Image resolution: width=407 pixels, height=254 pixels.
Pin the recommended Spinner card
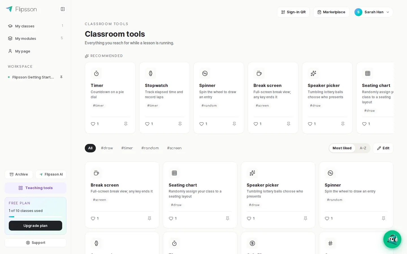[x=234, y=124]
